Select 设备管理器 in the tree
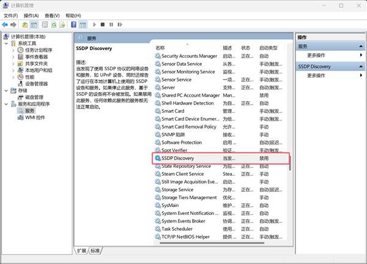 point(35,84)
